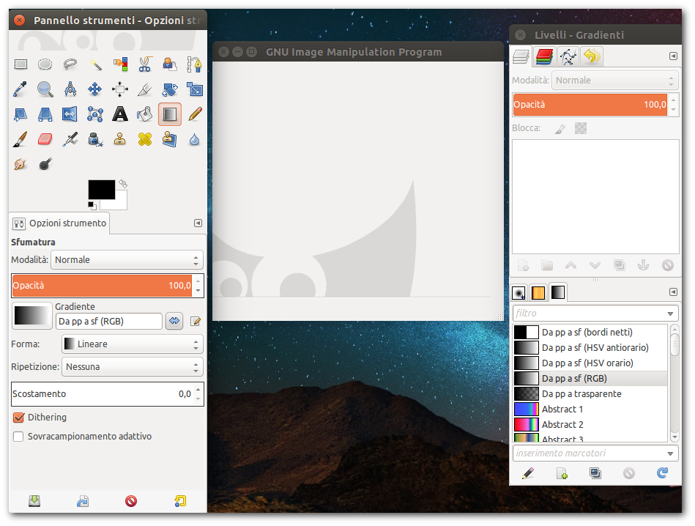Choose the Eraser tool
Viewport: 695px width, 526px height.
point(45,138)
